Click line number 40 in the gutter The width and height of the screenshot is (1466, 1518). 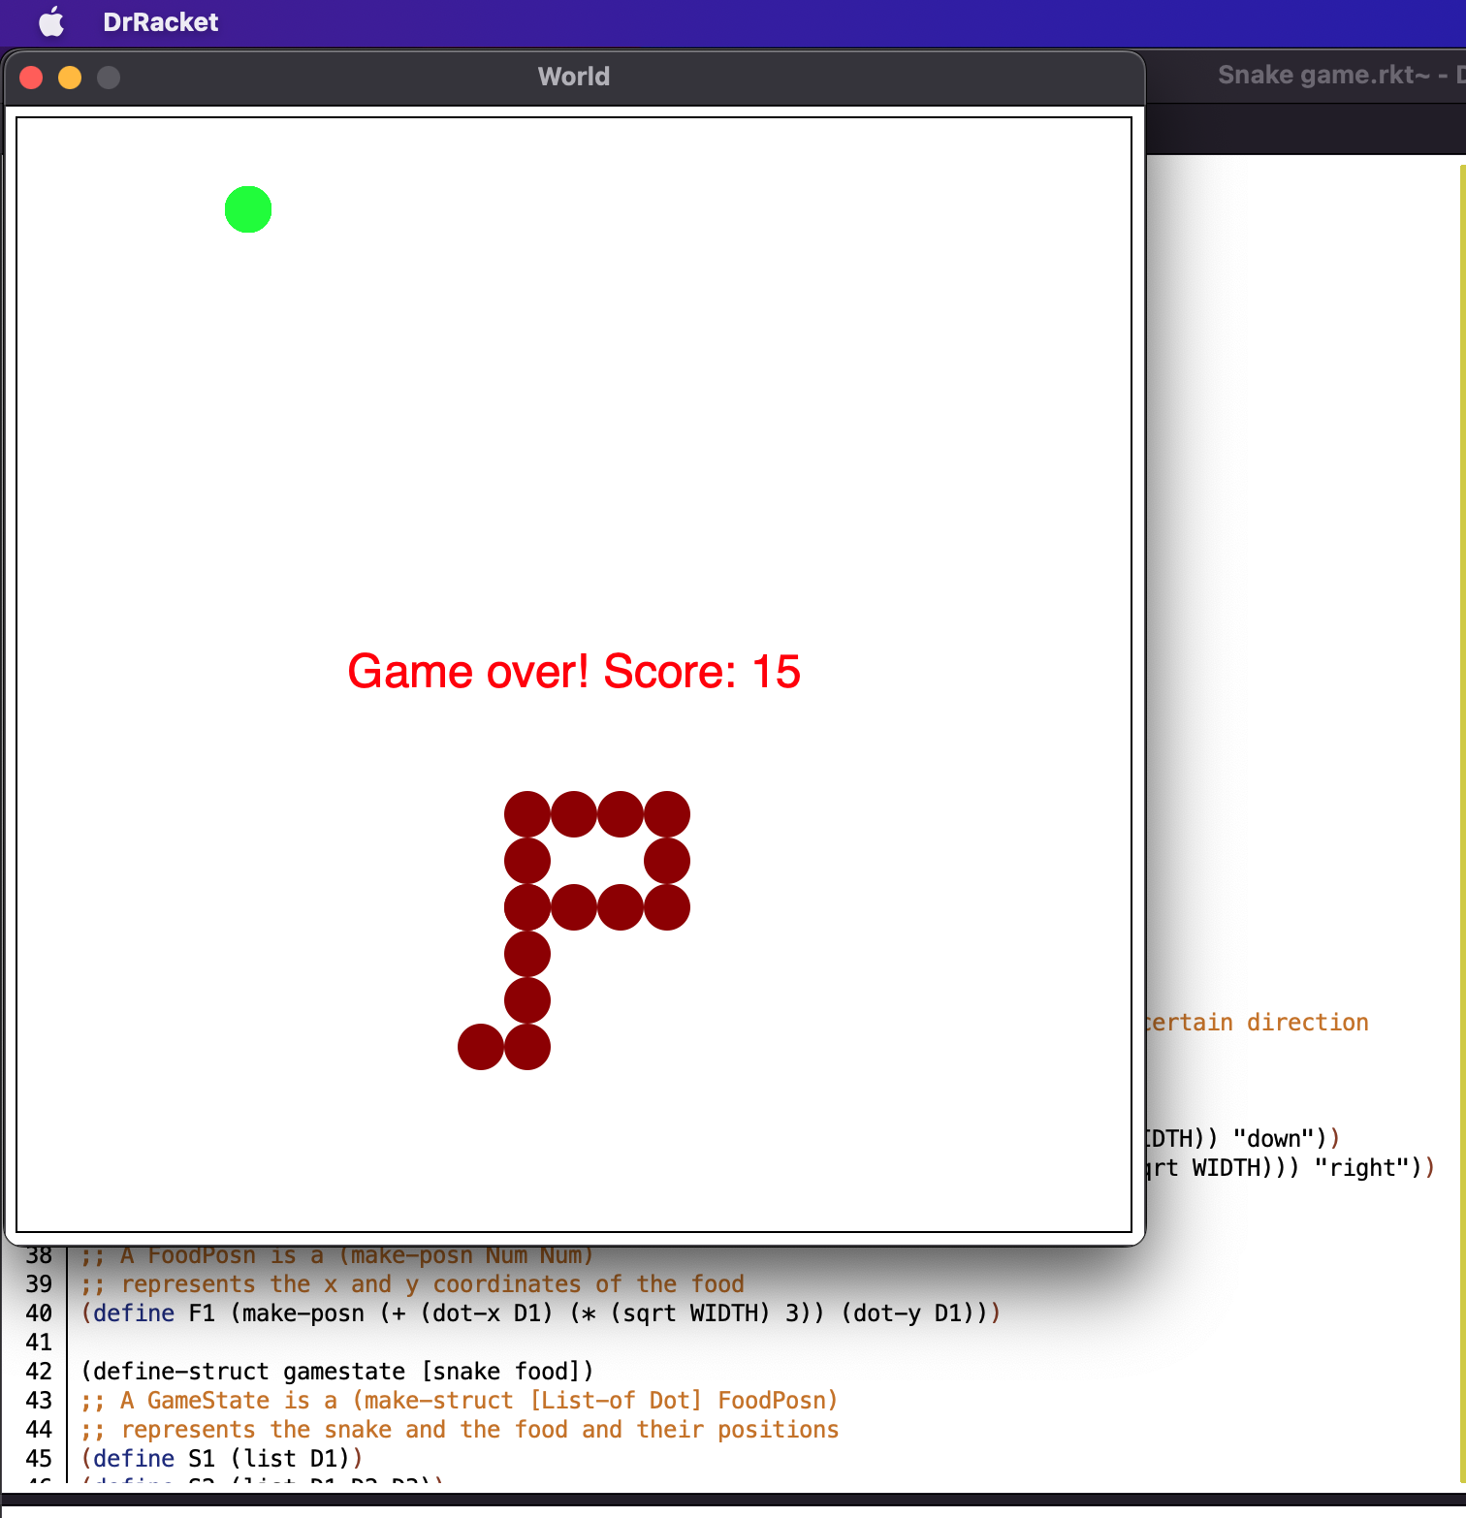click(x=39, y=1313)
